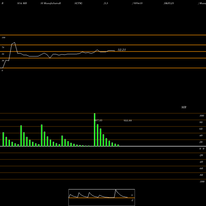Click the 80 label on MR axis
206x206 pixels.
[x=201, y=122]
